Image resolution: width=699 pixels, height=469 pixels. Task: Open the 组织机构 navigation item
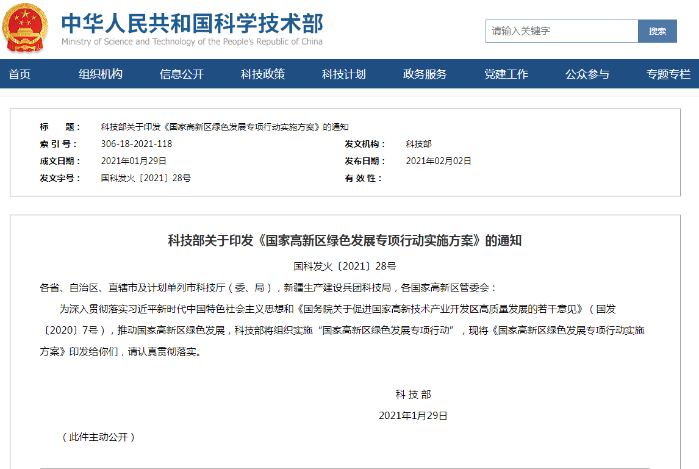click(101, 74)
